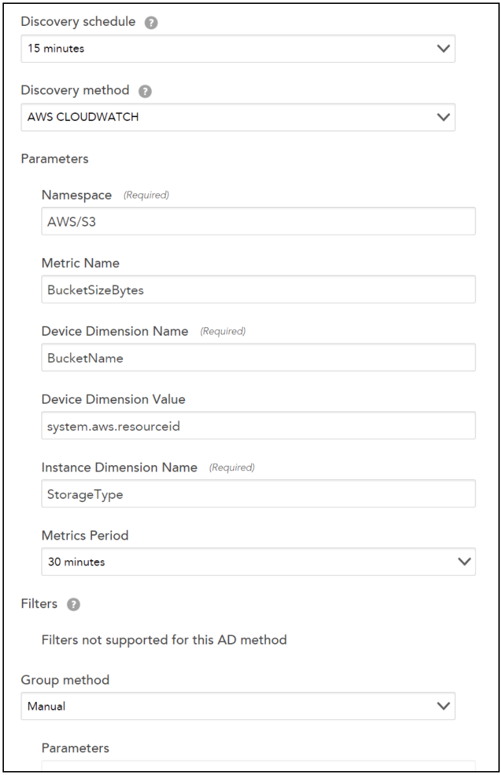Click the Filters help icon

74,604
